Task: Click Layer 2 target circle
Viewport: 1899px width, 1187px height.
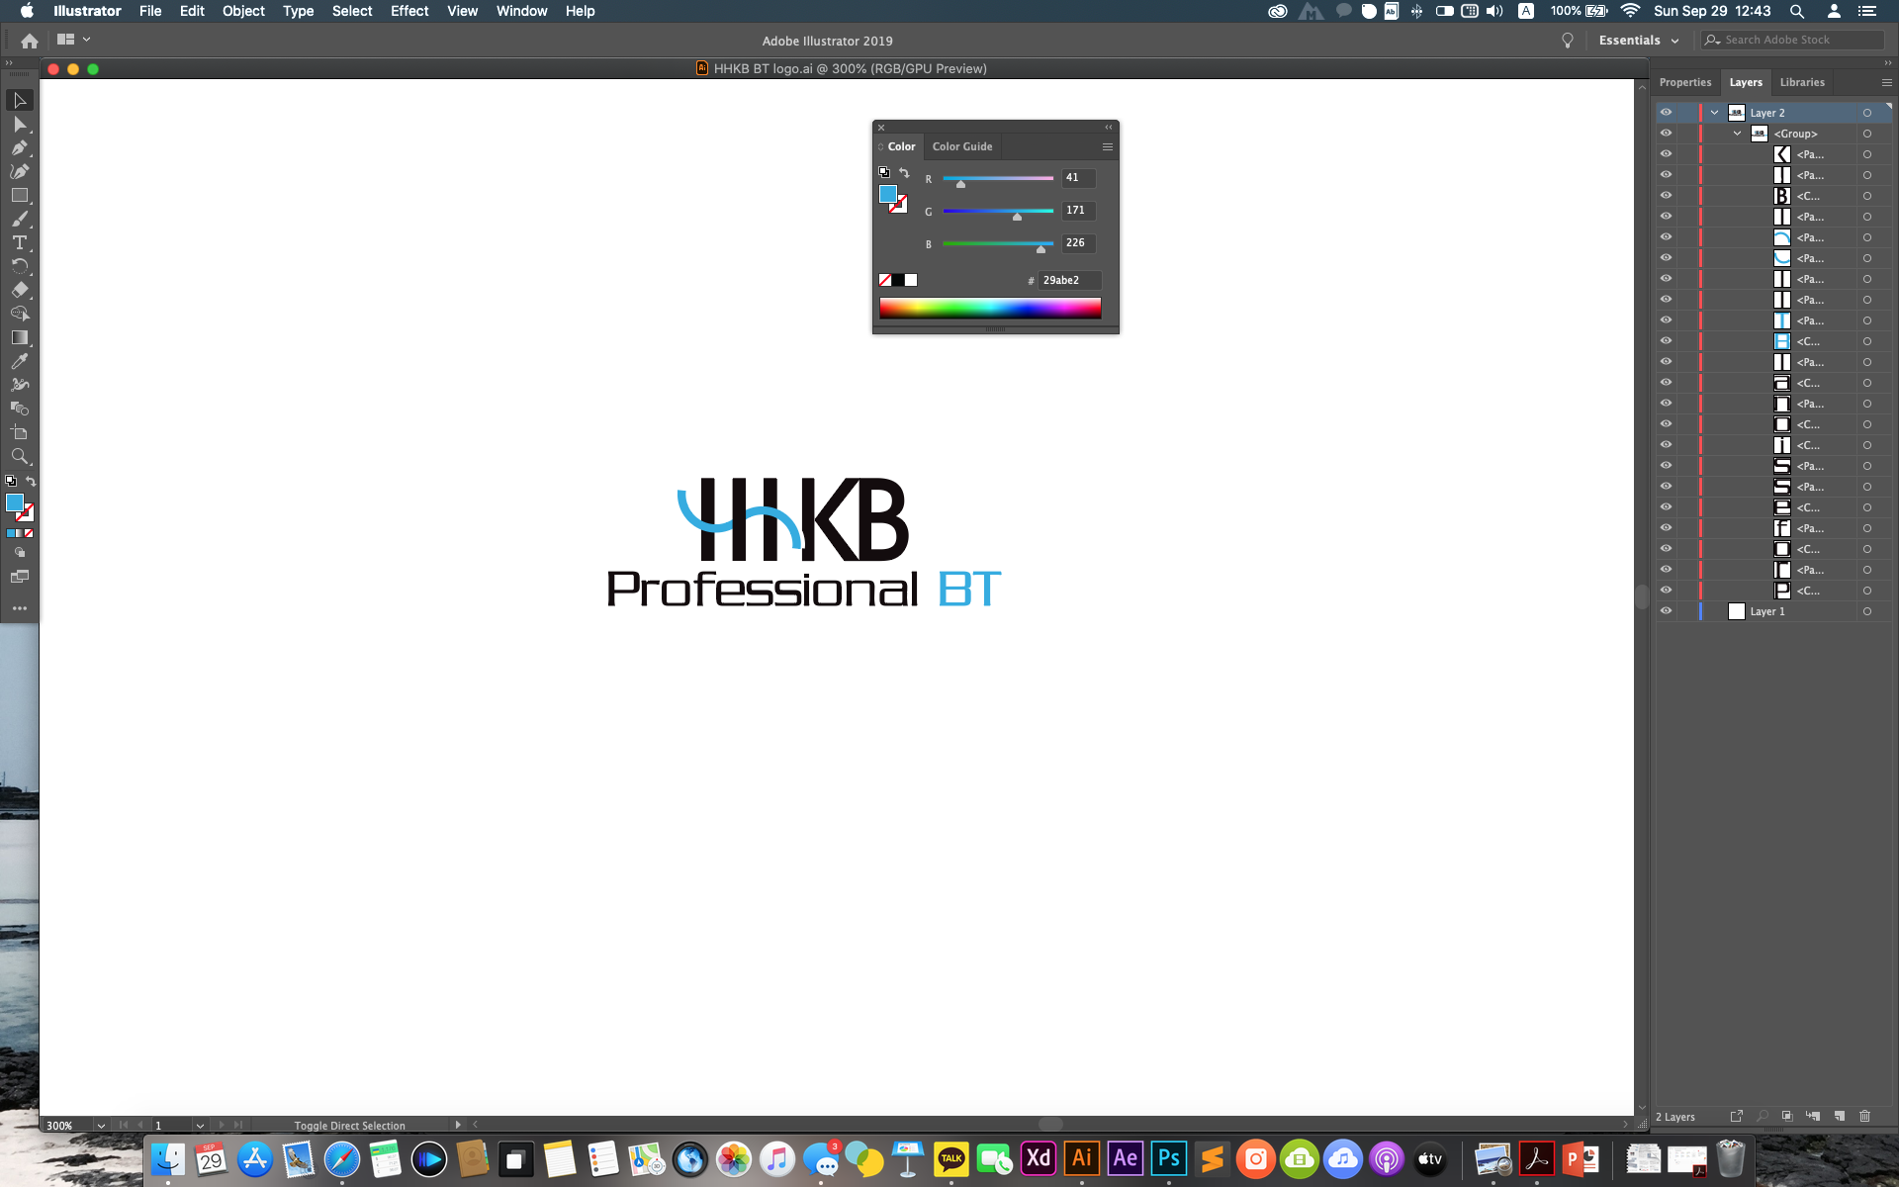Action: coord(1867,113)
